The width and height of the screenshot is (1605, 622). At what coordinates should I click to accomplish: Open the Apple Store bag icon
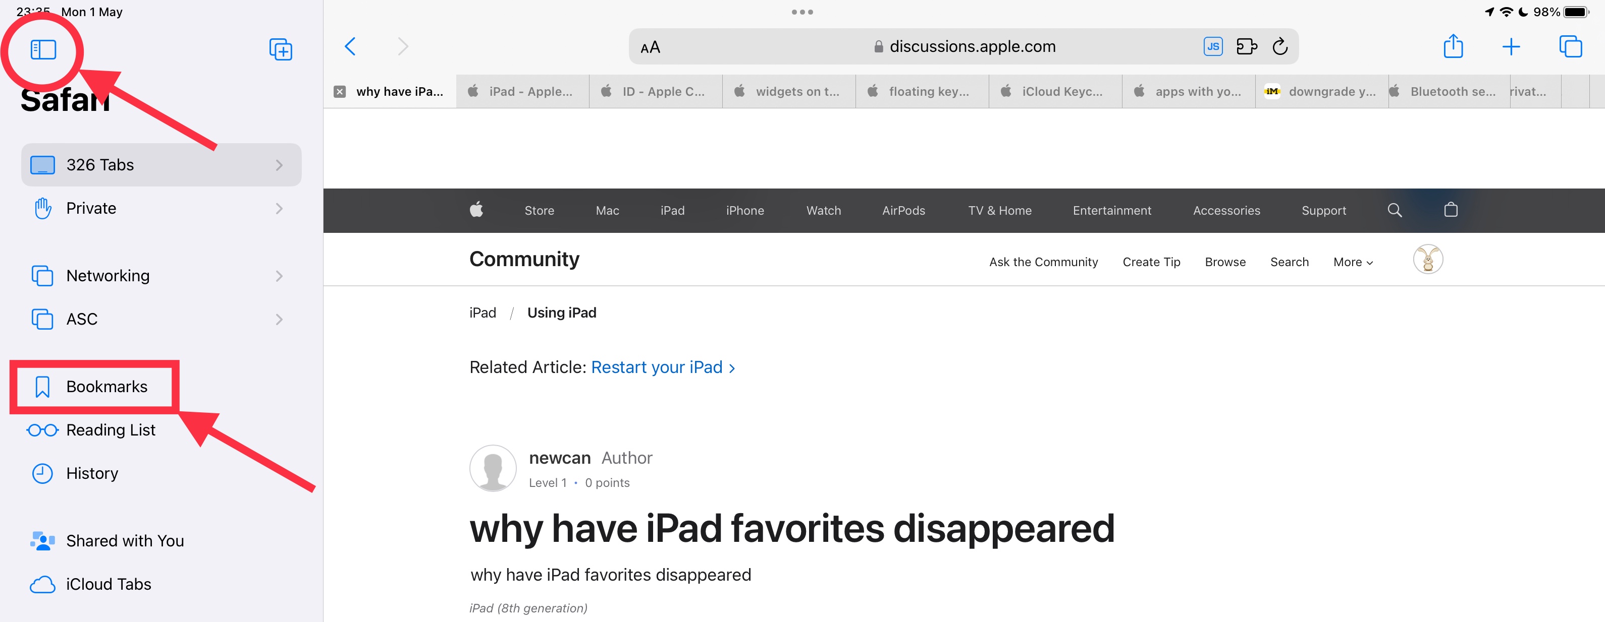(1450, 210)
